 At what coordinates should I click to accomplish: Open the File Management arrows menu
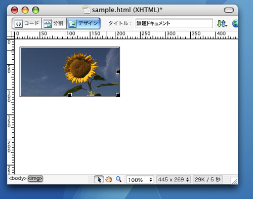[222, 24]
